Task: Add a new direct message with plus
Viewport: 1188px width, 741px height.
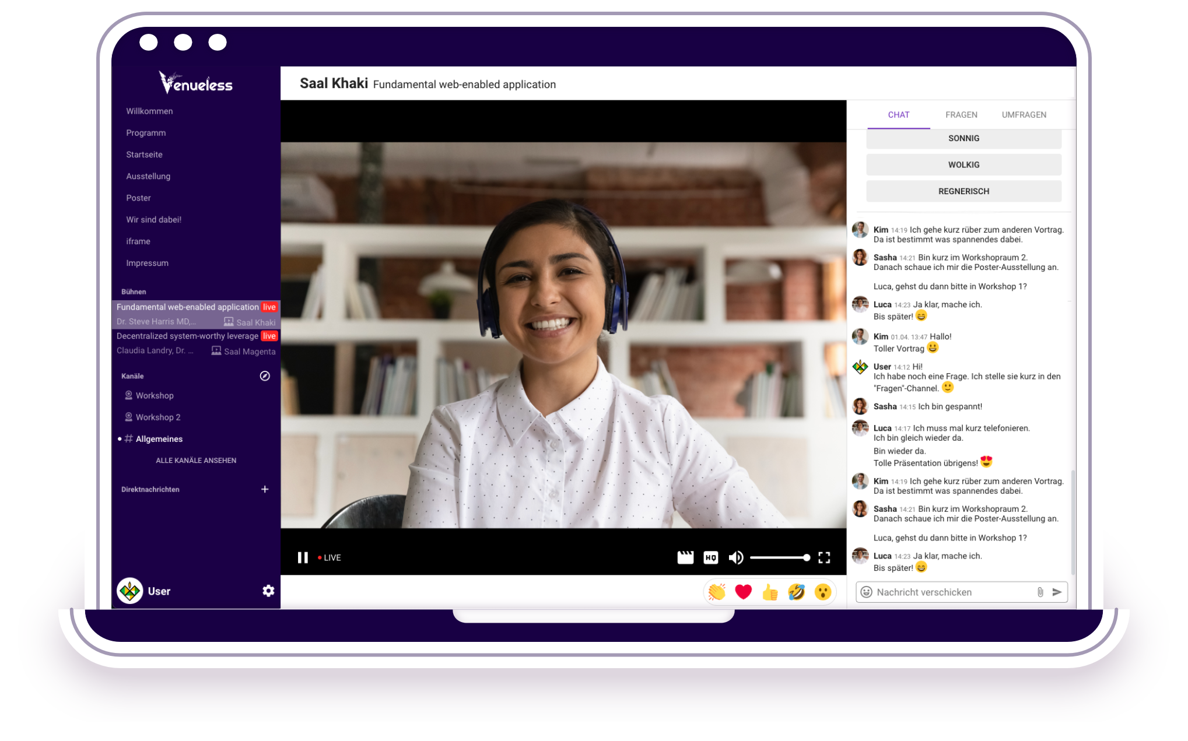Action: click(x=265, y=489)
